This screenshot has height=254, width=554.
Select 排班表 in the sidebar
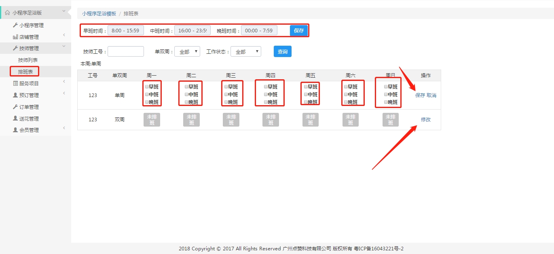(x=28, y=72)
